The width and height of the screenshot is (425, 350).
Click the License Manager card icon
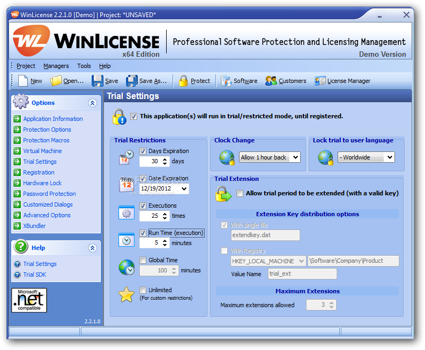(320, 81)
